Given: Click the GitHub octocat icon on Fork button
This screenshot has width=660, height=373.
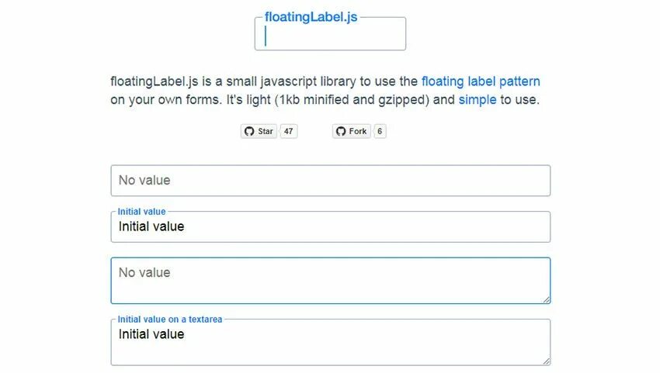Looking at the screenshot, I should 341,132.
